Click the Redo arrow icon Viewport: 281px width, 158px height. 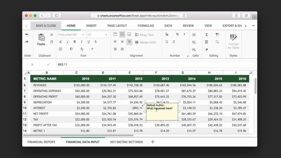tap(27, 42)
